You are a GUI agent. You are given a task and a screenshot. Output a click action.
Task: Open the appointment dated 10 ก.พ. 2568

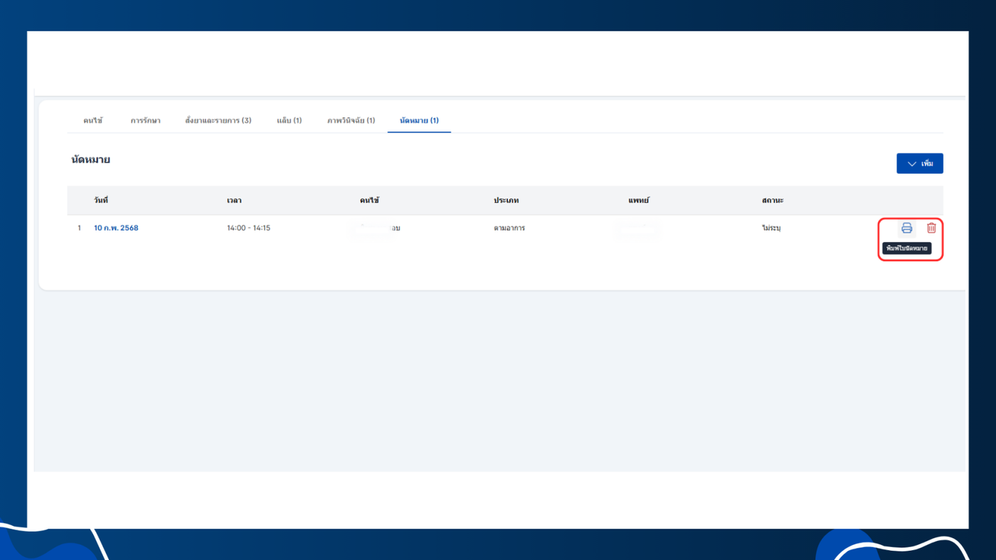click(x=116, y=228)
